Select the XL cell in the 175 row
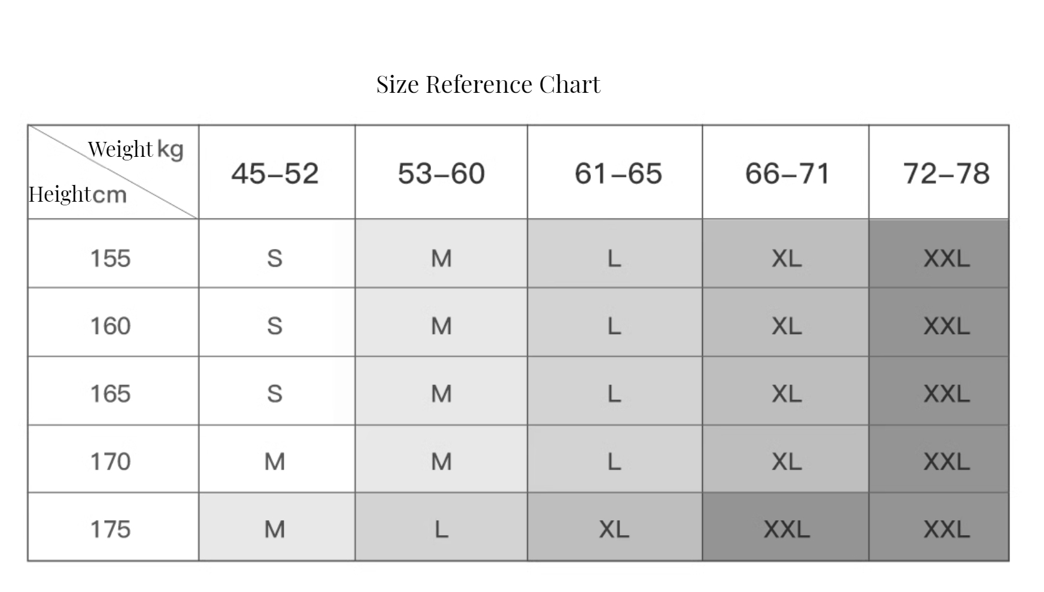The height and width of the screenshot is (592, 1044). [615, 527]
